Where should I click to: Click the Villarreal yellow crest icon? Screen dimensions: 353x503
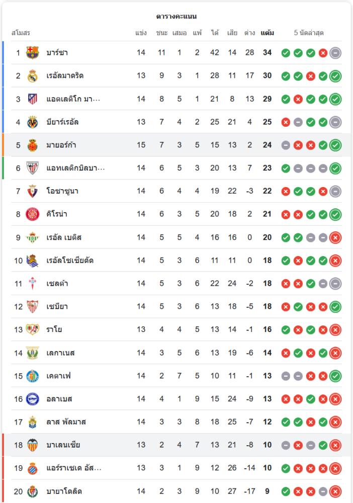click(x=33, y=122)
